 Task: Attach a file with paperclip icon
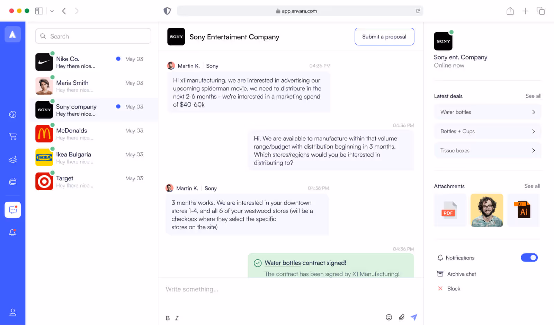[x=401, y=317]
